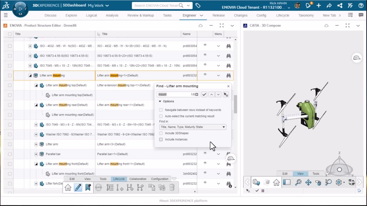Click the pause icon below 3D Compose toolbar
Viewport: 367px width, 206px height.
[x=263, y=191]
